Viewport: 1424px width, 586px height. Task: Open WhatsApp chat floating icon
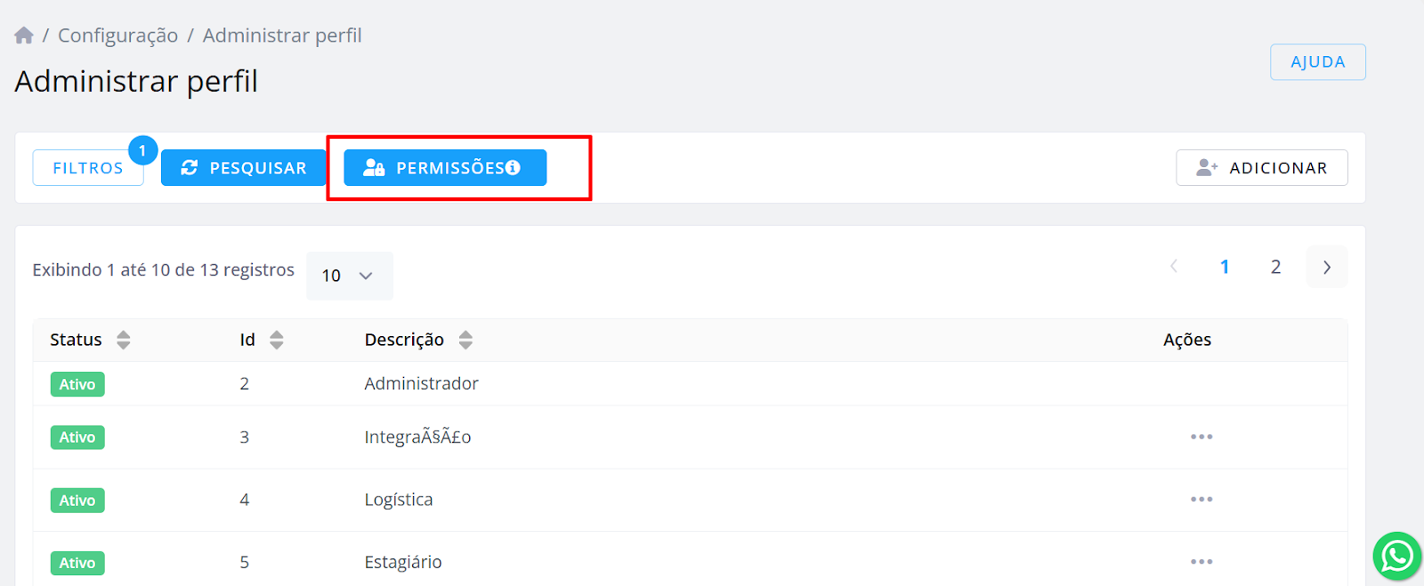1397,557
